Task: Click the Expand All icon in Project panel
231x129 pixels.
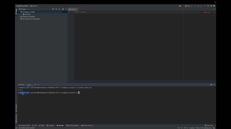Action: 56,9
